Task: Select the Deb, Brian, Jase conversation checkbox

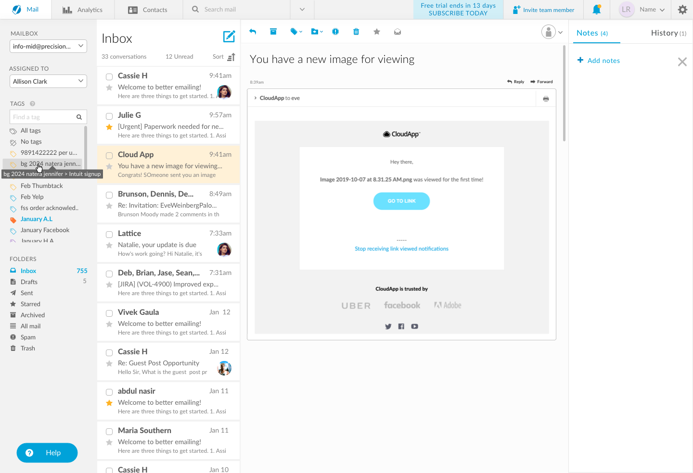Action: 109,274
